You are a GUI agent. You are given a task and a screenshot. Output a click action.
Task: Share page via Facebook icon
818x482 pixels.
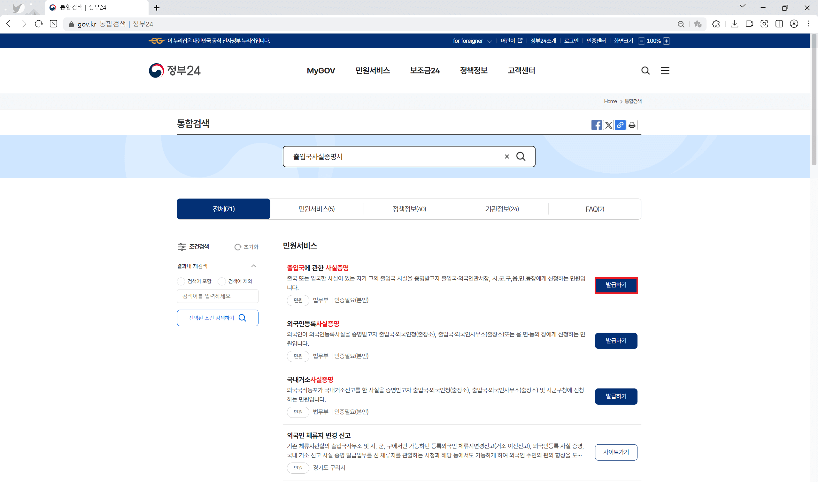(596, 125)
